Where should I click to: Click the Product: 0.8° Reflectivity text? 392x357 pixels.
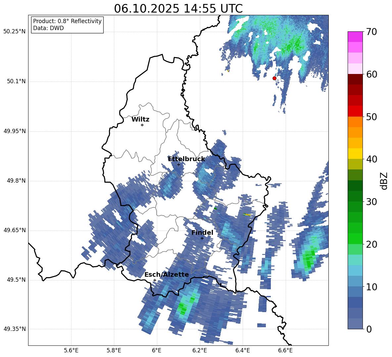(x=67, y=21)
